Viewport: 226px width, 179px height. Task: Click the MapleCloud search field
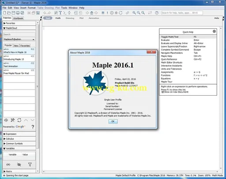(x=19, y=34)
